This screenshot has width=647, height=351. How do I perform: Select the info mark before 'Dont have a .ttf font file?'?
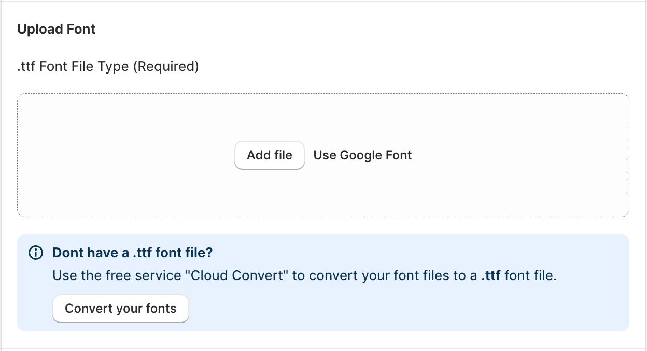click(35, 253)
